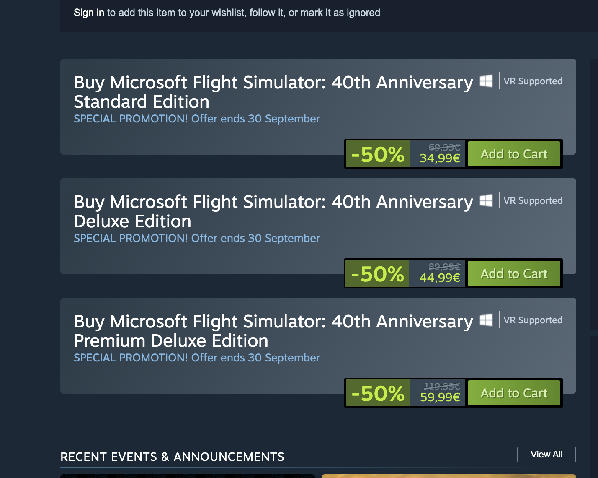Click VR Supported label on Standard Edition
Image resolution: width=598 pixels, height=478 pixels.
click(533, 81)
